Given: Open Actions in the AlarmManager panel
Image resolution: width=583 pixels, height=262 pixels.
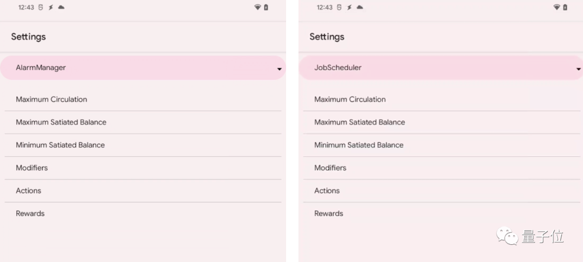Looking at the screenshot, I should [x=29, y=191].
